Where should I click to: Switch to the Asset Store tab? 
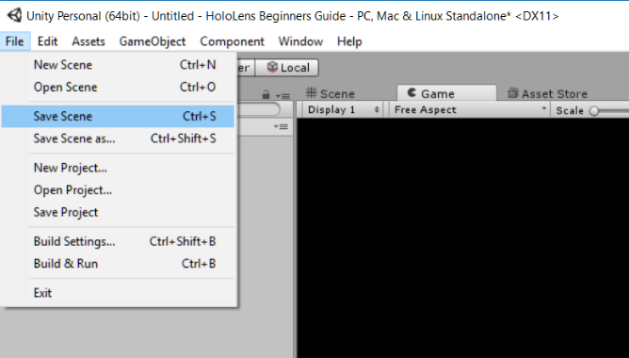(x=548, y=93)
